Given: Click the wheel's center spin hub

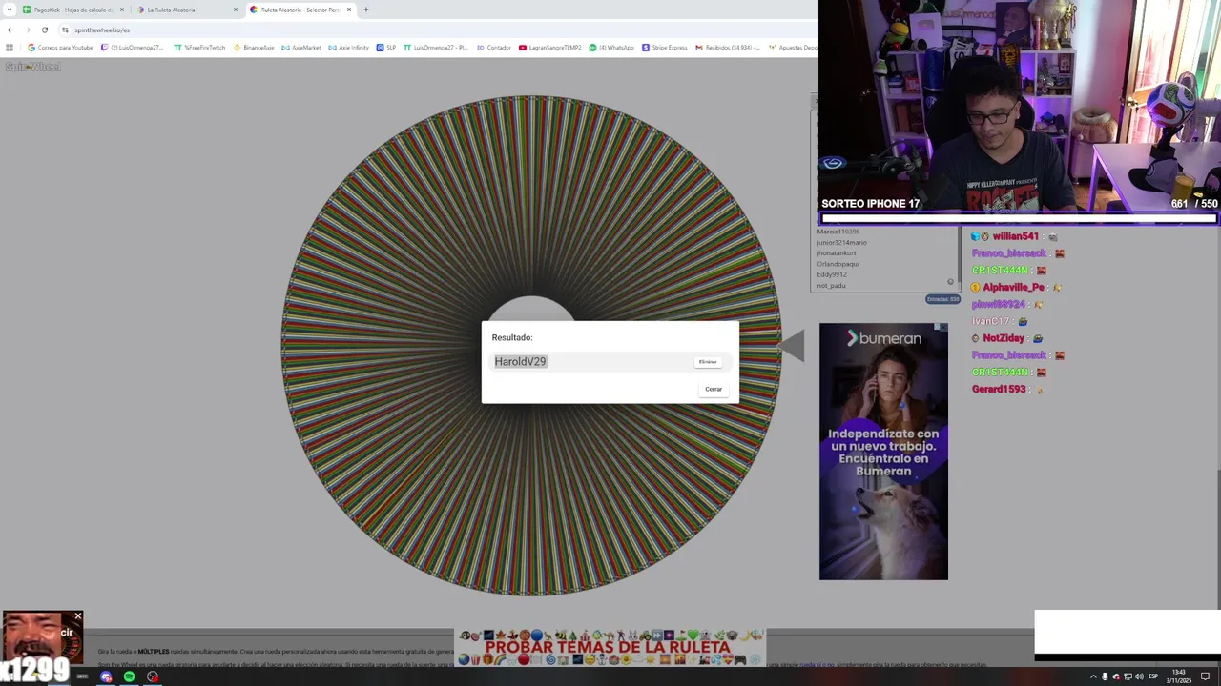Looking at the screenshot, I should (530, 311).
